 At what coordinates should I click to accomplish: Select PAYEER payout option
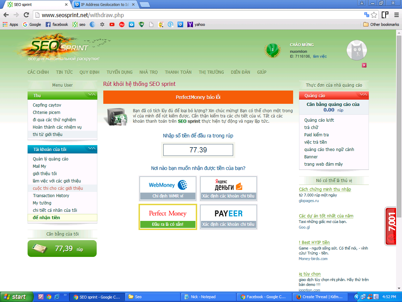point(228,217)
